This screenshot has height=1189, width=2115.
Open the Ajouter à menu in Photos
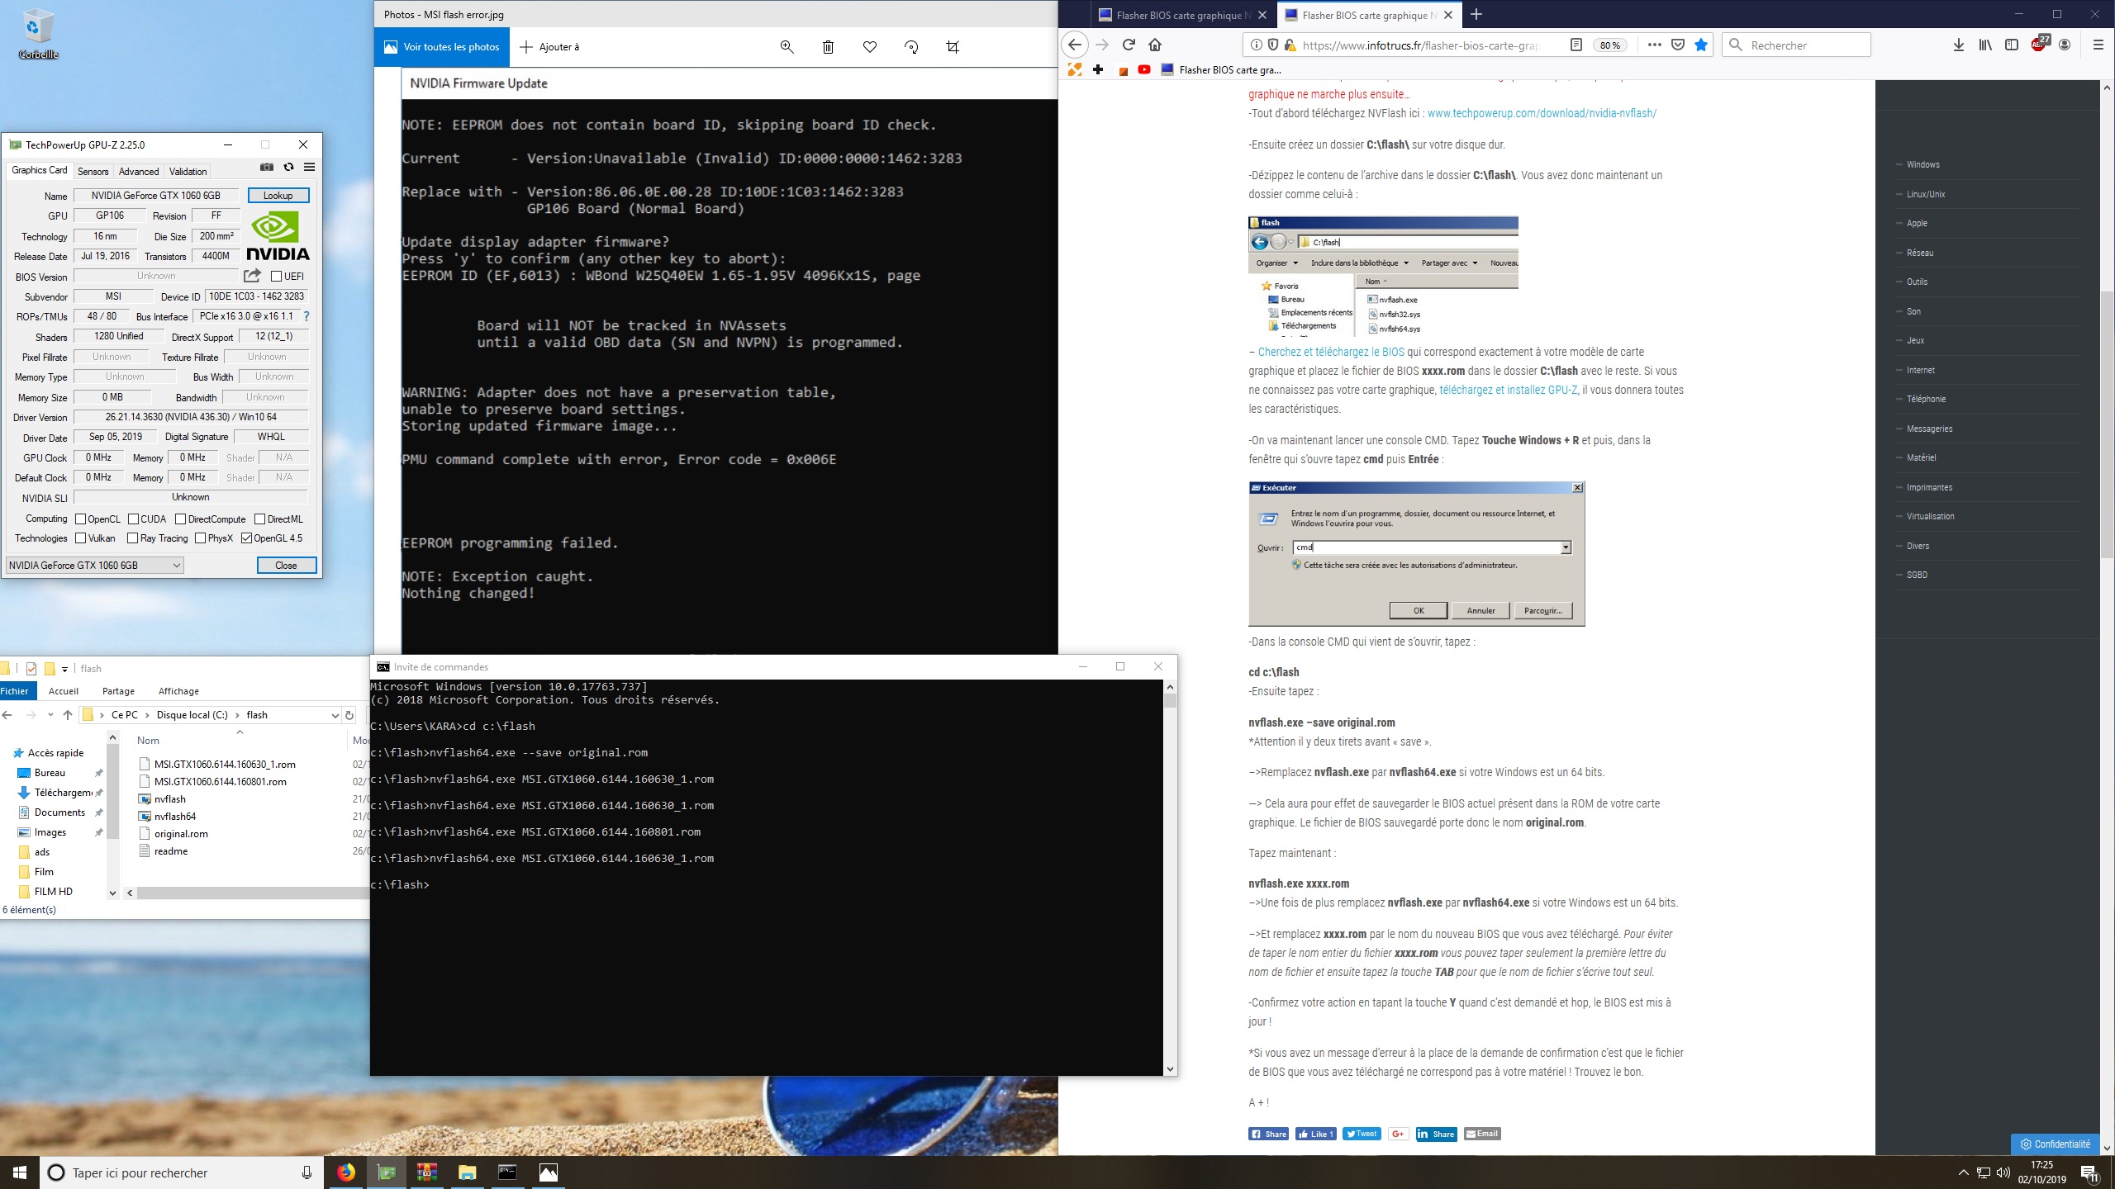tap(549, 47)
